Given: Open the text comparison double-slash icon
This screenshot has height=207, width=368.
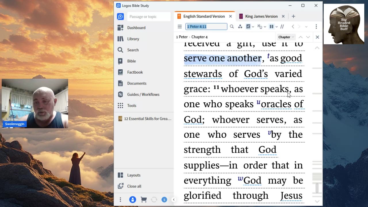Looking at the screenshot, I should tap(282, 26).
